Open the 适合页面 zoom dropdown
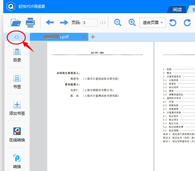The image size is (195, 171). (153, 23)
